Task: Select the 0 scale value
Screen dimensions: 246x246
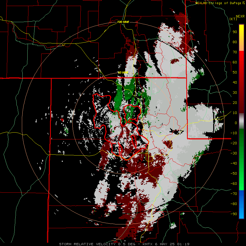Action: pyautogui.click(x=236, y=123)
